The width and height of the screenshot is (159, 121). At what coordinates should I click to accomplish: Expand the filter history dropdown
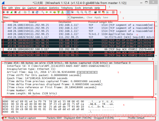pyautogui.click(x=69, y=18)
